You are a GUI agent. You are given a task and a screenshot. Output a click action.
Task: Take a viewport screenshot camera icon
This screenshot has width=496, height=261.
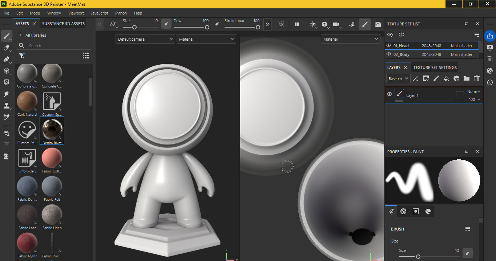(378, 24)
